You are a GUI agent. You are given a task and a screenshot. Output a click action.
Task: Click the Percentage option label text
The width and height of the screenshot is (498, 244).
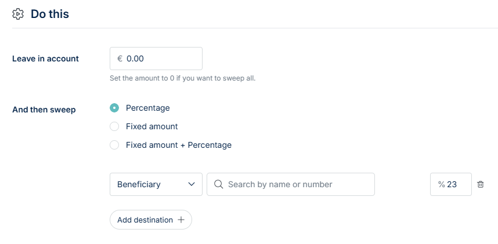pyautogui.click(x=148, y=108)
